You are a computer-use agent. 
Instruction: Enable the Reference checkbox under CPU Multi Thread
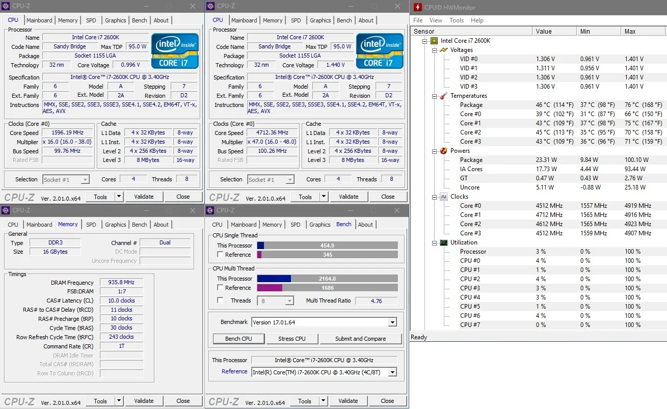point(220,287)
